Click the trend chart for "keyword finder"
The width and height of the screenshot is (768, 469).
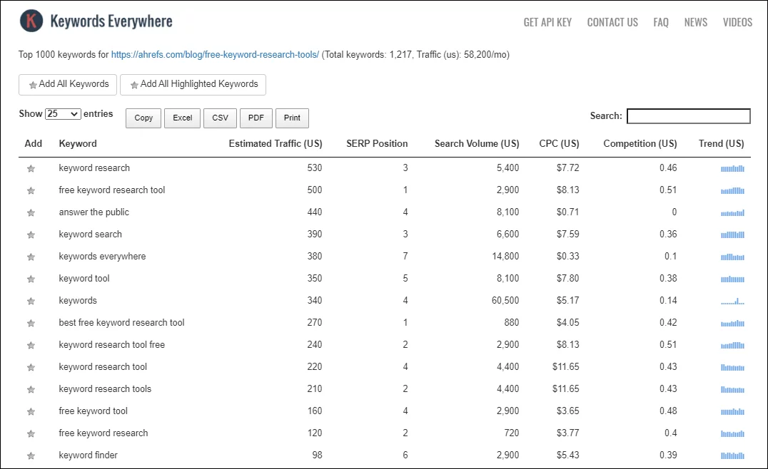(732, 455)
